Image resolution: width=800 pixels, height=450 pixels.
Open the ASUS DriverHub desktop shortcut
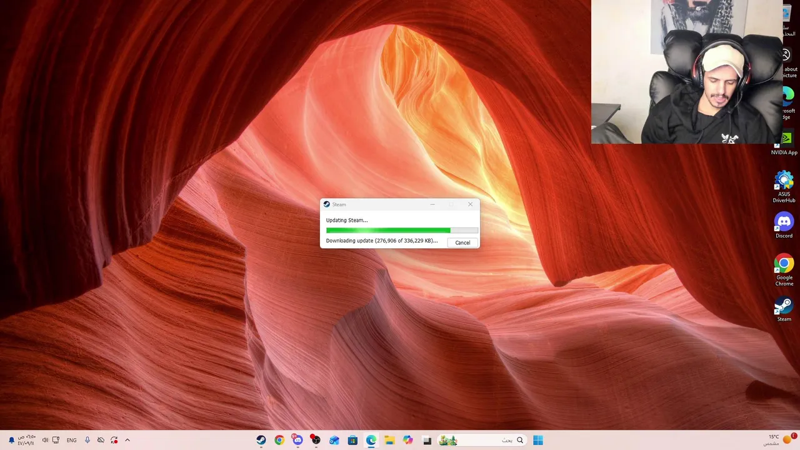[x=784, y=187]
